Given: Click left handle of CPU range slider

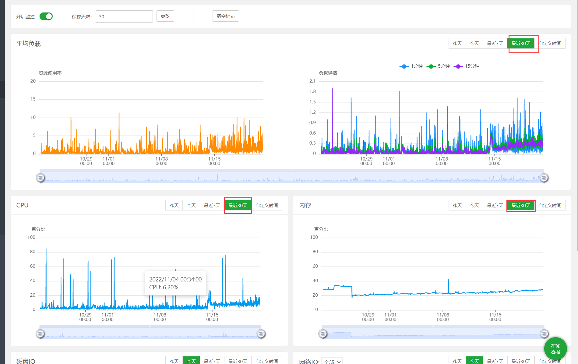Looking at the screenshot, I should point(40,334).
